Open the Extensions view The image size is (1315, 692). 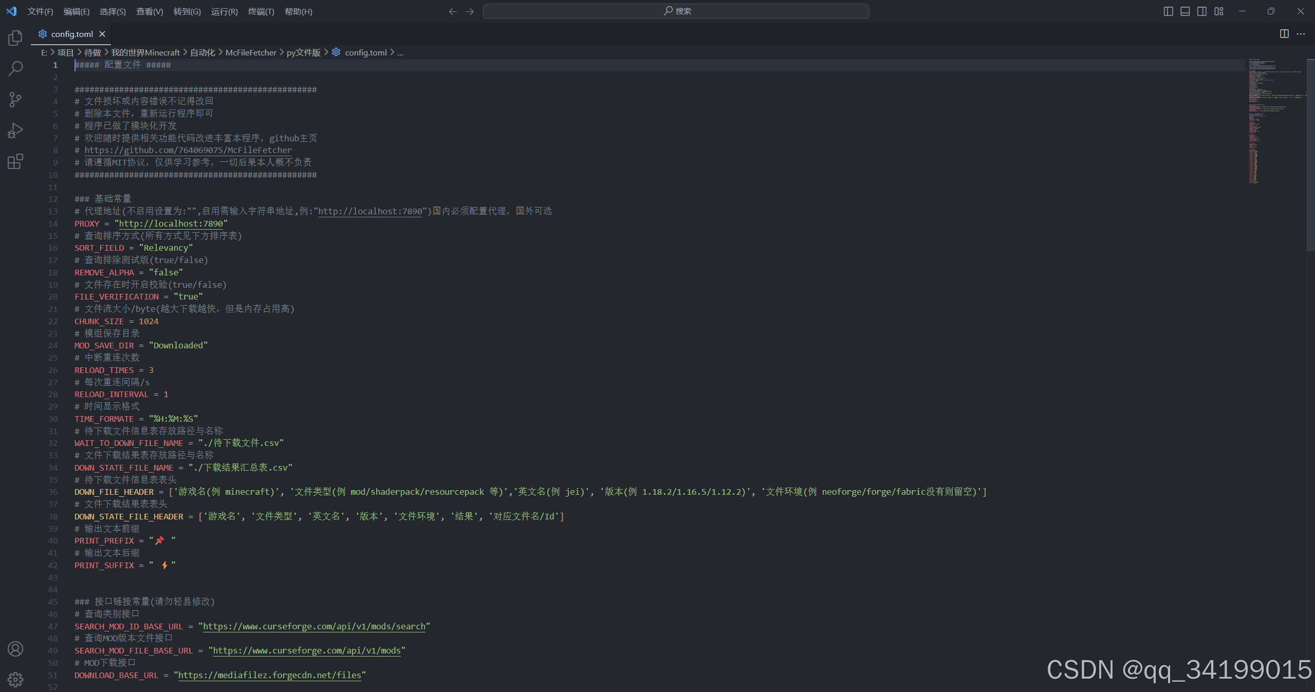[x=15, y=162]
